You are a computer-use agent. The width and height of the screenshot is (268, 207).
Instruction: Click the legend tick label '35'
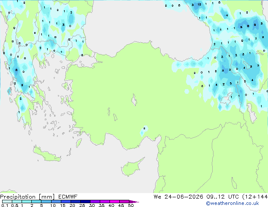click(101, 205)
